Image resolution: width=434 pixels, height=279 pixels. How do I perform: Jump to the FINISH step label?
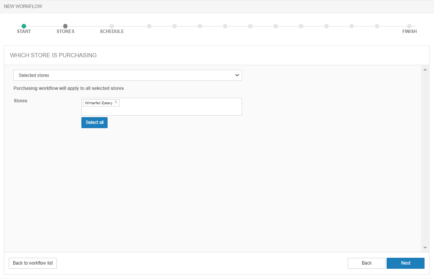point(409,31)
